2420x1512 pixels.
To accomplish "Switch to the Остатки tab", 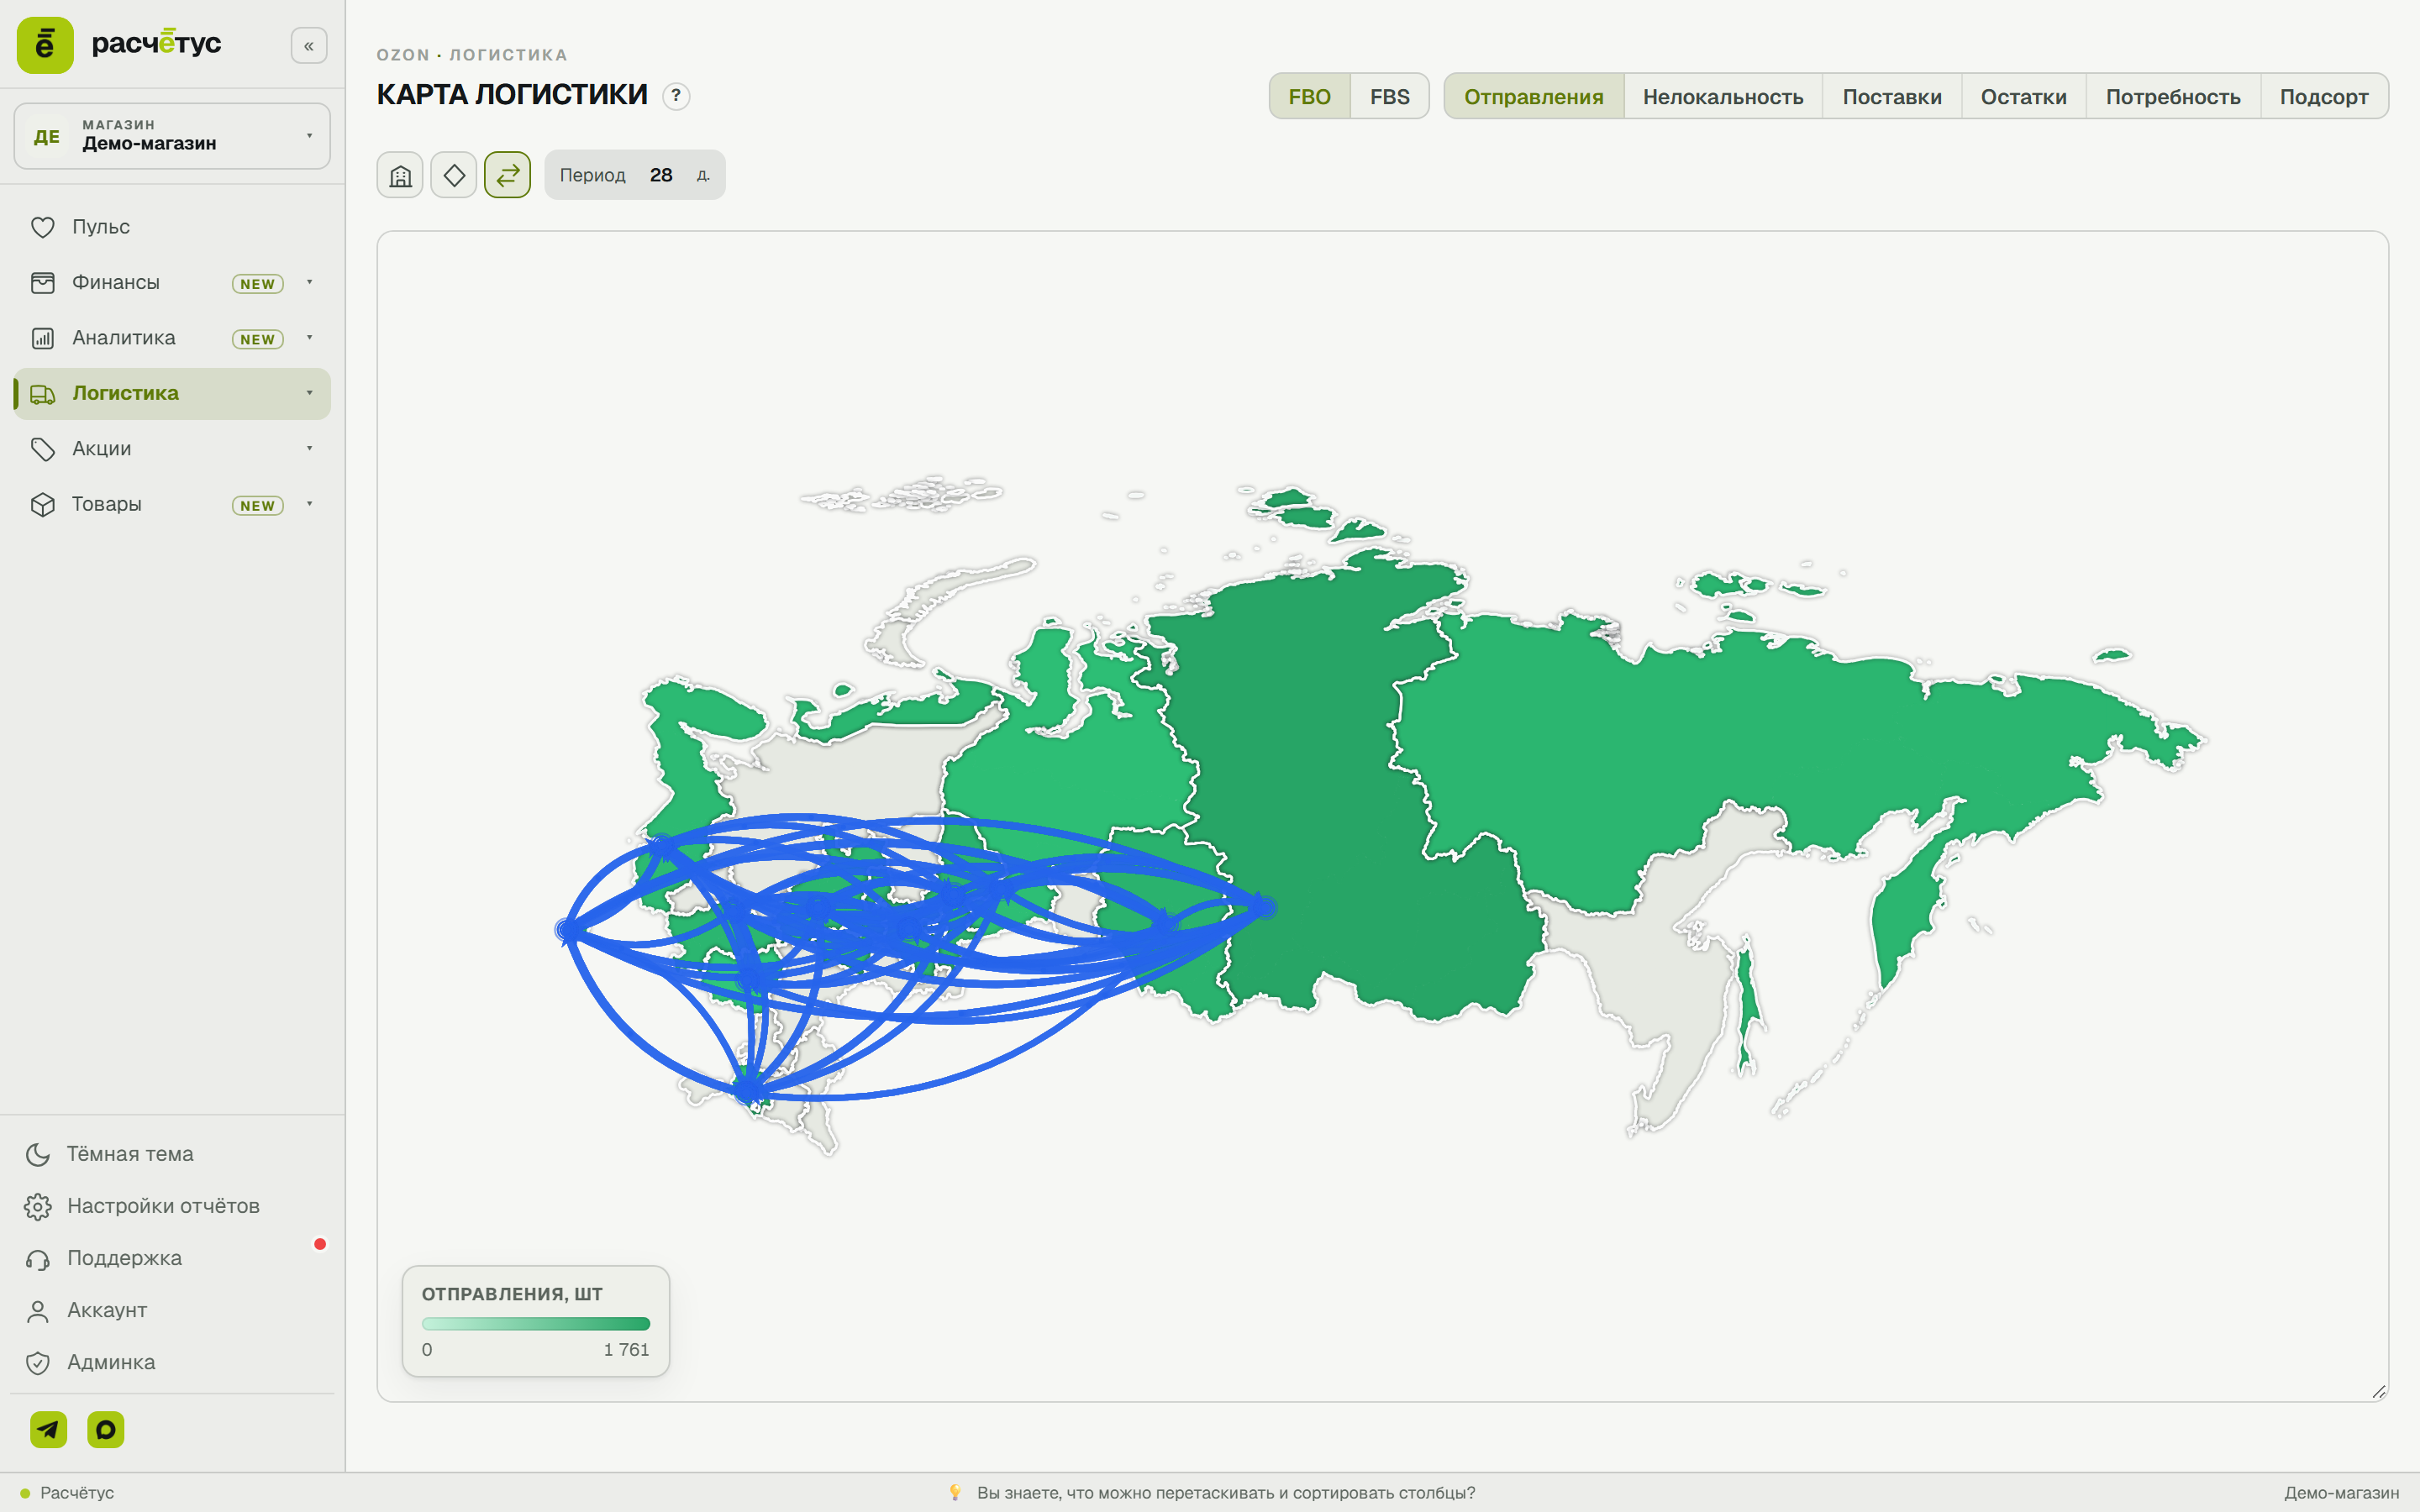I will 2023,97.
